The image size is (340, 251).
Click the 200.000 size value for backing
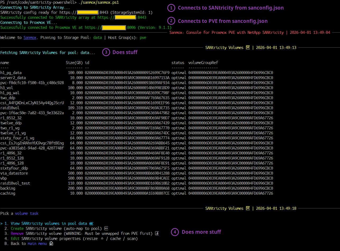(75, 188)
